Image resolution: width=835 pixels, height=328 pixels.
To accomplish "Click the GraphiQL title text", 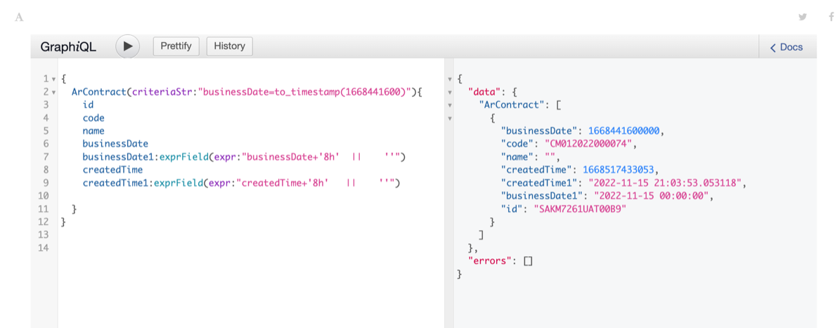I will (x=68, y=47).
